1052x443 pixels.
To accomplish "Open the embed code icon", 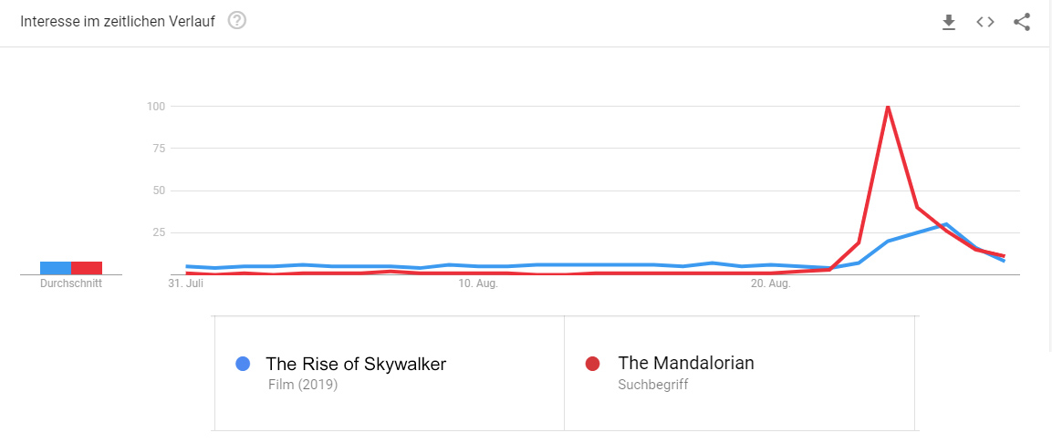I will click(985, 22).
